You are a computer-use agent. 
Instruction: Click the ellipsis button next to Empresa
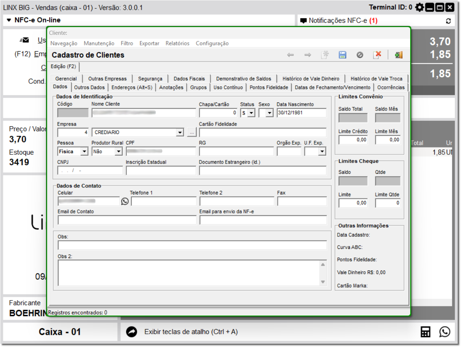(192, 133)
